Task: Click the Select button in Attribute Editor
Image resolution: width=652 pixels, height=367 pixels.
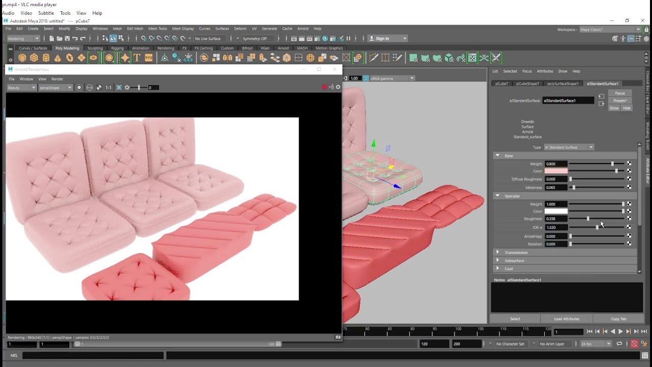Action: (x=515, y=319)
